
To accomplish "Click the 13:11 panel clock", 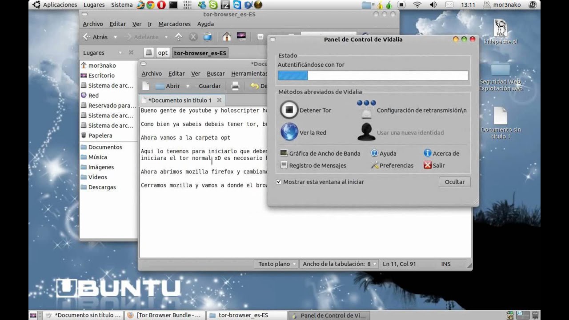I will [x=468, y=5].
